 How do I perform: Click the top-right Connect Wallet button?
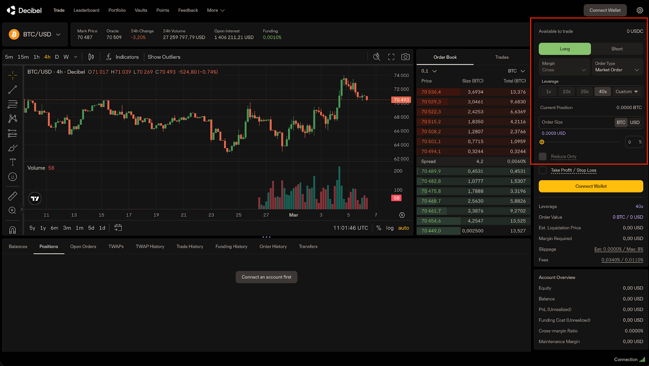pyautogui.click(x=605, y=10)
